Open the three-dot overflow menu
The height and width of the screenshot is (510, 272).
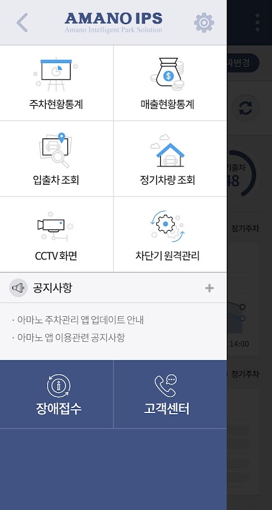[x=257, y=22]
